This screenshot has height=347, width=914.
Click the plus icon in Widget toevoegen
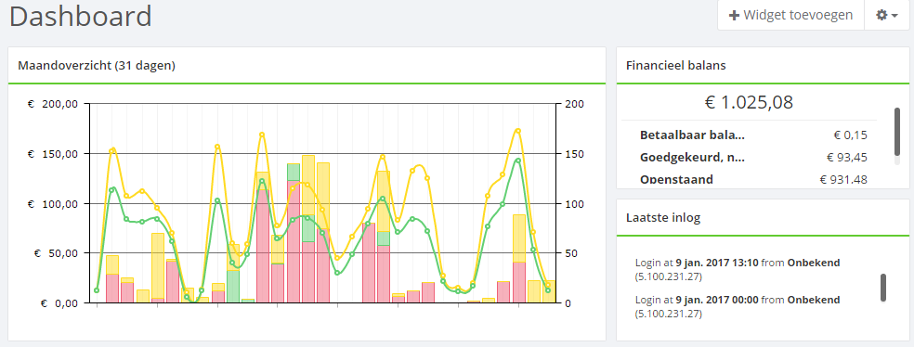click(x=735, y=16)
